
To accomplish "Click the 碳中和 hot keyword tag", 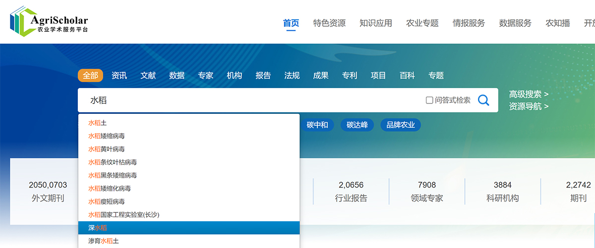I will pyautogui.click(x=317, y=125).
